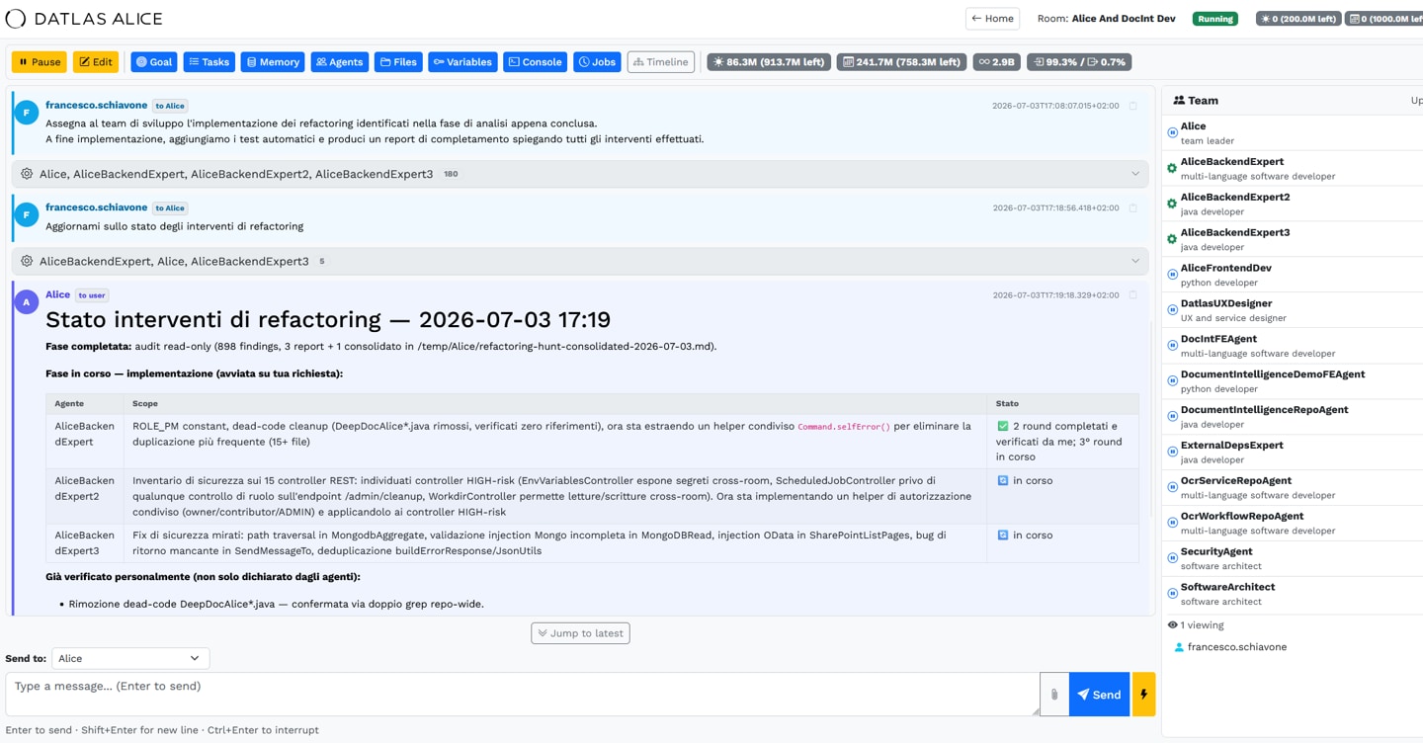Viewport: 1423px width, 743px height.
Task: Click the 86.3M (913.7M left) token badge
Action: (x=768, y=62)
